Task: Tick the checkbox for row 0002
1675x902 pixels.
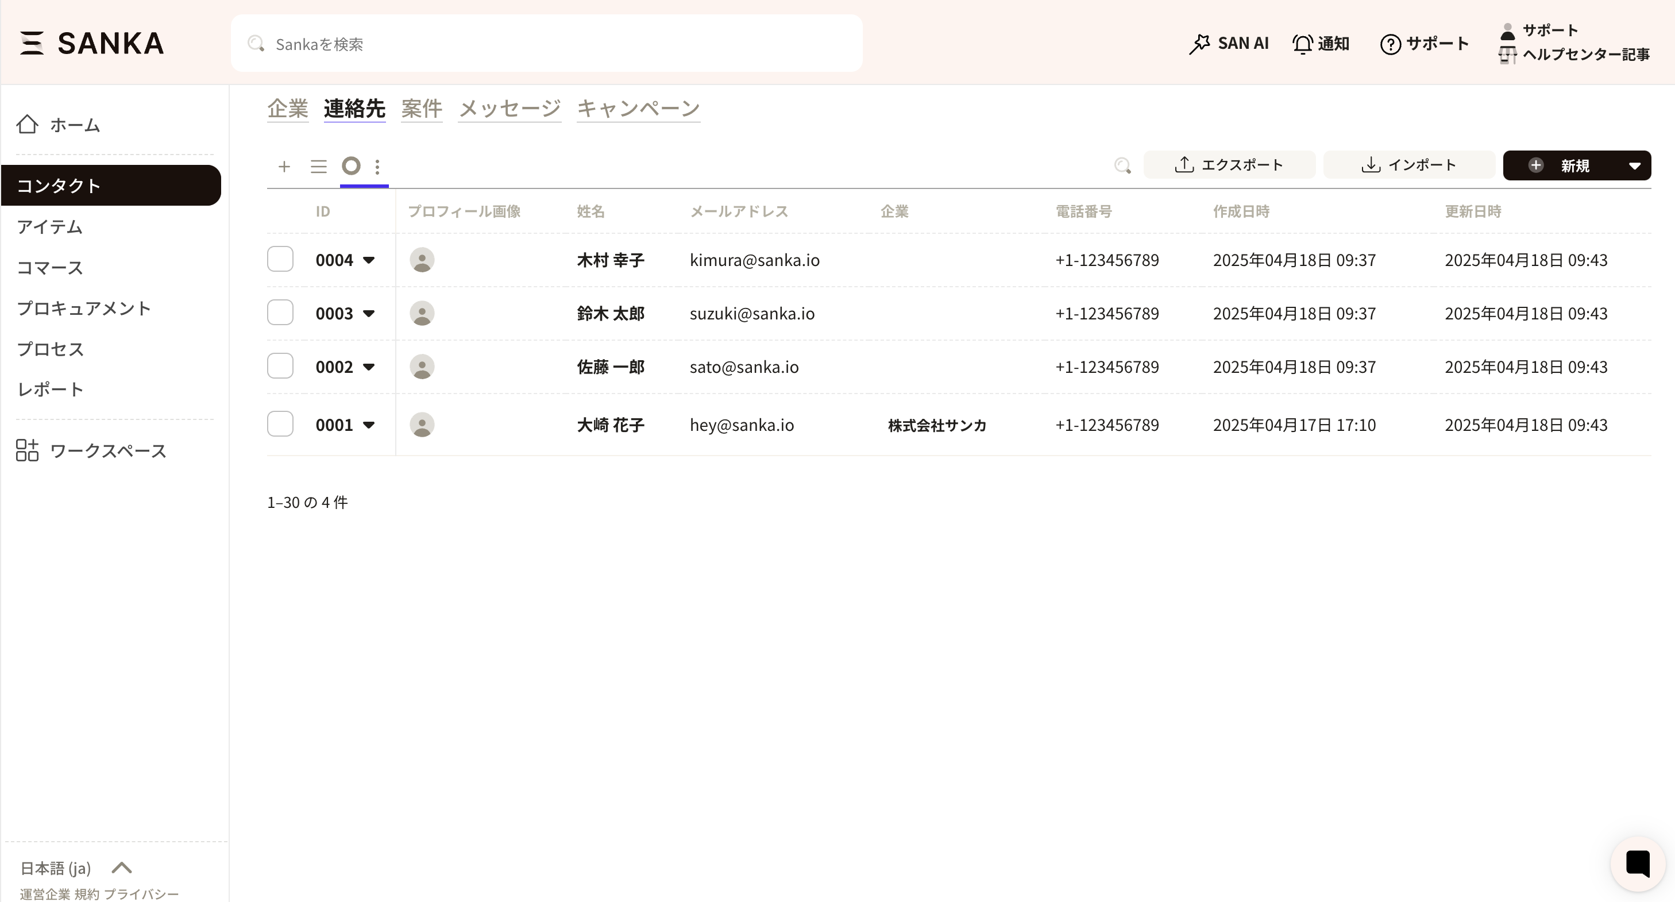Action: pos(280,365)
